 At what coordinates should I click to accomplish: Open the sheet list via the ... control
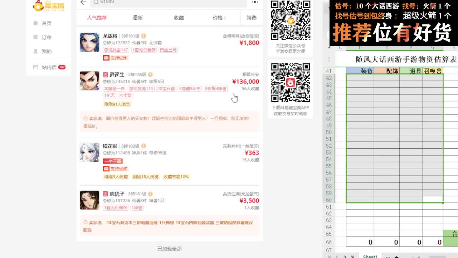click(x=388, y=257)
